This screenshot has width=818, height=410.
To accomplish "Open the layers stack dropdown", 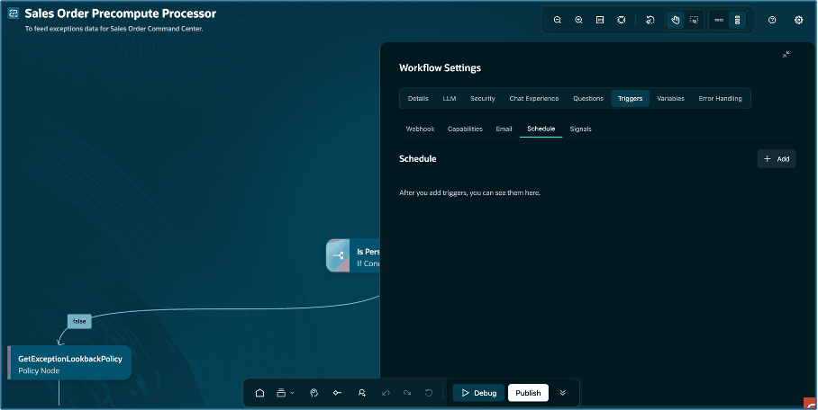I will click(x=285, y=393).
